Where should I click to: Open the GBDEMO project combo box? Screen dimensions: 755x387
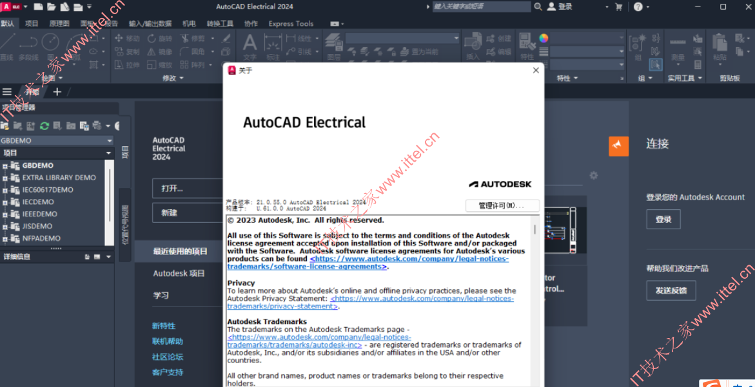(x=57, y=140)
